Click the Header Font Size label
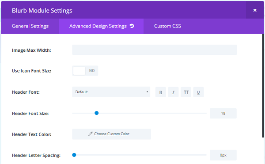The height and width of the screenshot is (164, 265). pos(30,114)
